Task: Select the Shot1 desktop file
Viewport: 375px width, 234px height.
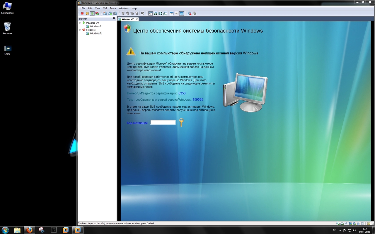Action: pos(7,50)
